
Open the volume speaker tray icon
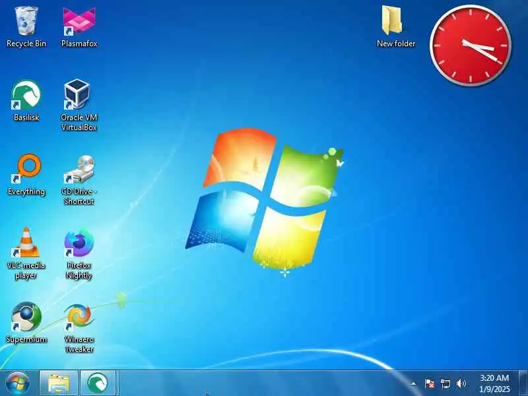point(461,383)
